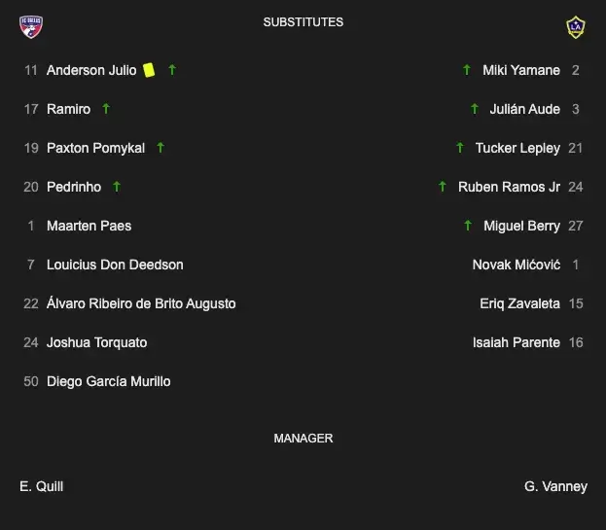Screen dimensions: 606x530
Task: Open Louicius Don Deedson's profile
Action: tap(115, 265)
